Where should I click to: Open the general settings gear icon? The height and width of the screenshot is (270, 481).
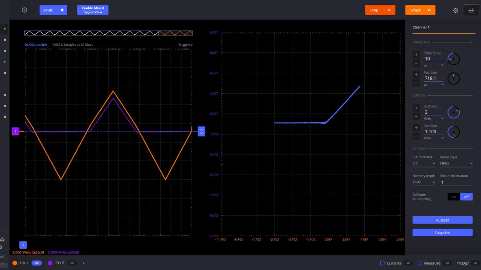pyautogui.click(x=456, y=10)
